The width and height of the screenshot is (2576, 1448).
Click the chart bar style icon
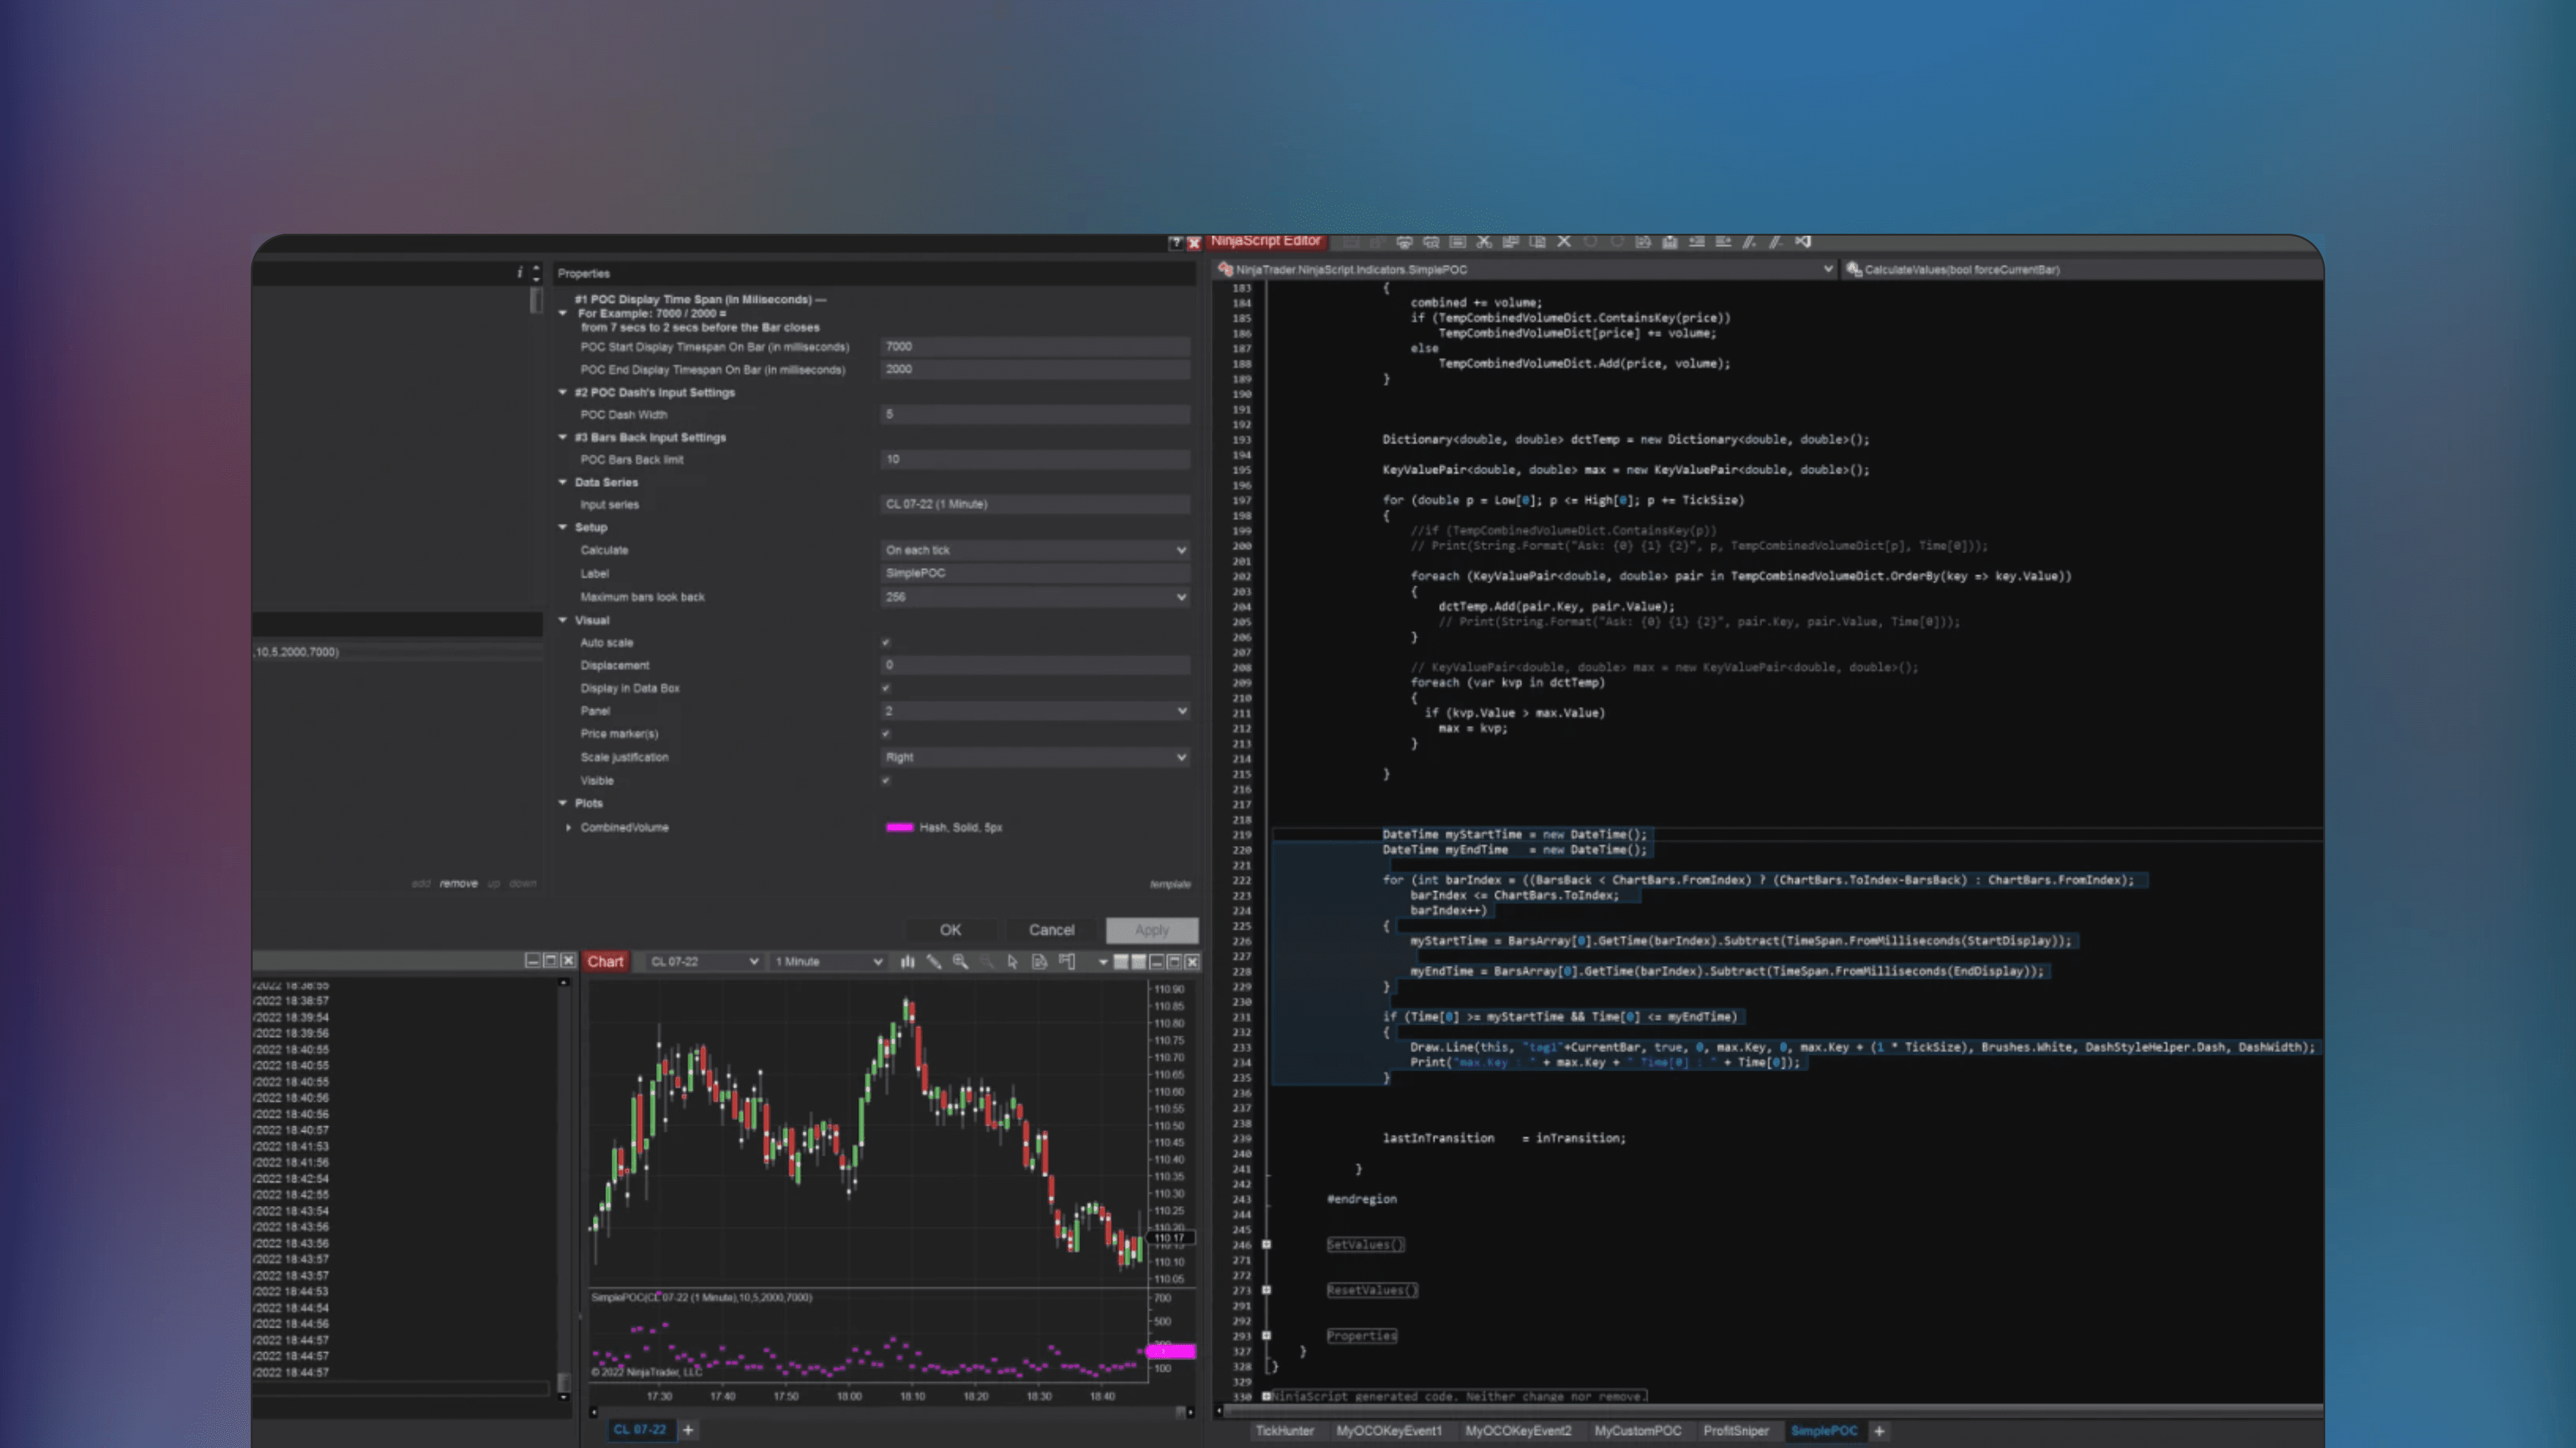click(907, 961)
